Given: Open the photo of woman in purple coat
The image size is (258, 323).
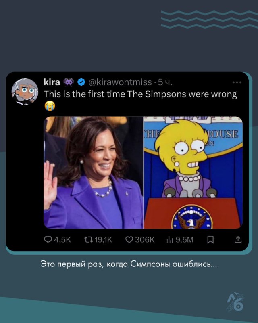Looking at the screenshot, I should click(x=94, y=173).
